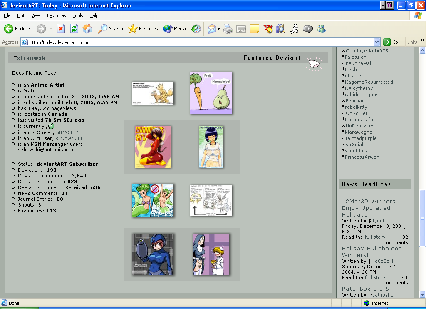The image size is (426, 309).
Task: Open the Edit menu
Action: point(21,15)
